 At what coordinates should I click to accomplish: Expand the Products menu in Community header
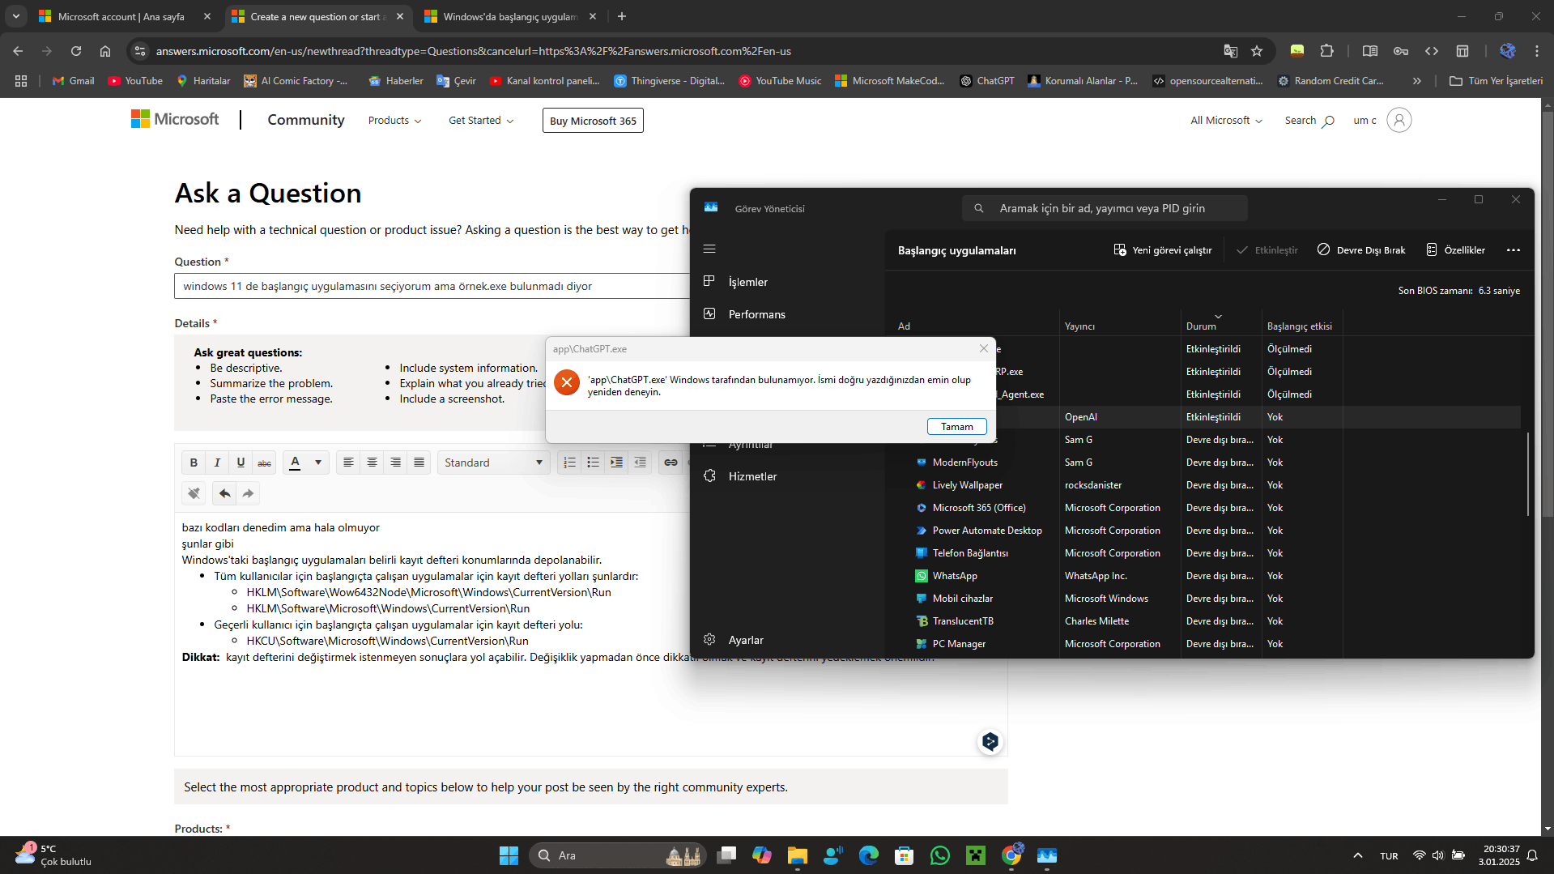pyautogui.click(x=394, y=121)
